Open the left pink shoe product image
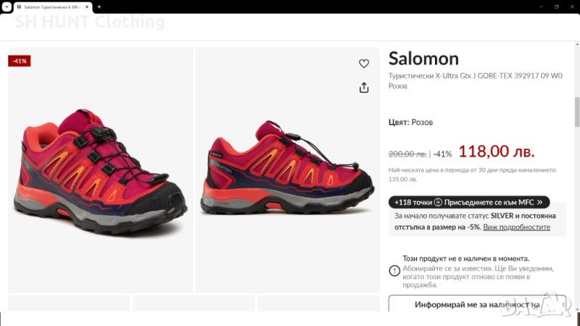580x326 pixels. 101,170
